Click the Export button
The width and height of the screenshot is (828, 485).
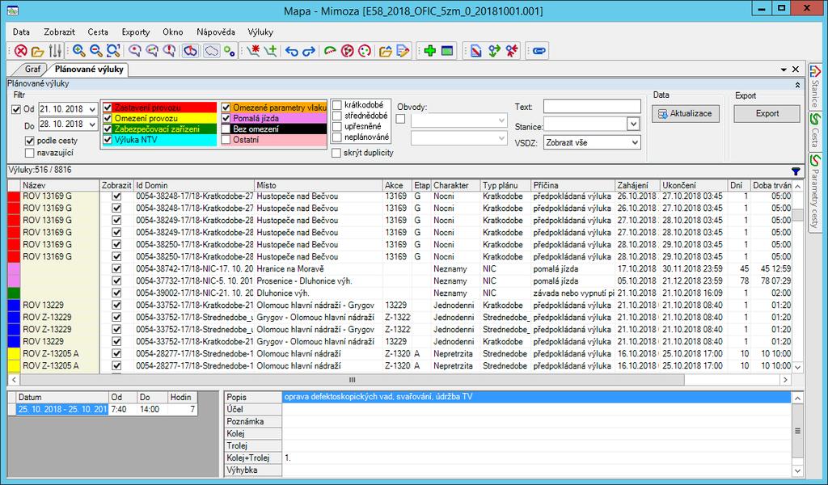click(767, 113)
